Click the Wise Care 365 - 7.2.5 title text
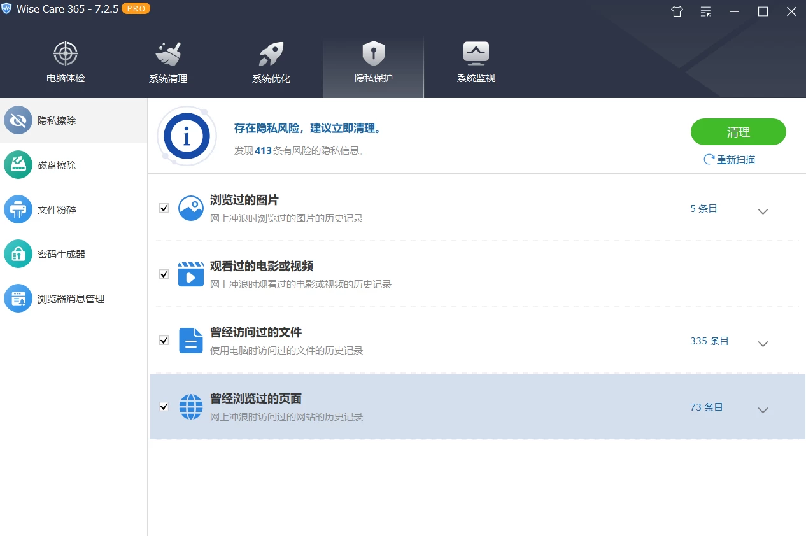 67,10
